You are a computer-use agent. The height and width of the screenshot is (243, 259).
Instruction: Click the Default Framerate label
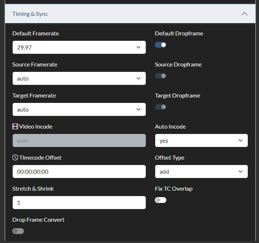[36, 34]
